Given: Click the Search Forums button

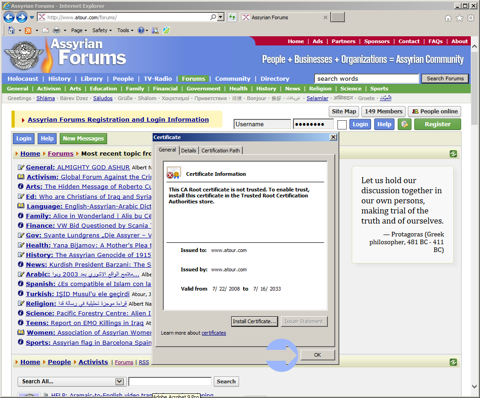Looking at the screenshot, I should tap(445, 78).
